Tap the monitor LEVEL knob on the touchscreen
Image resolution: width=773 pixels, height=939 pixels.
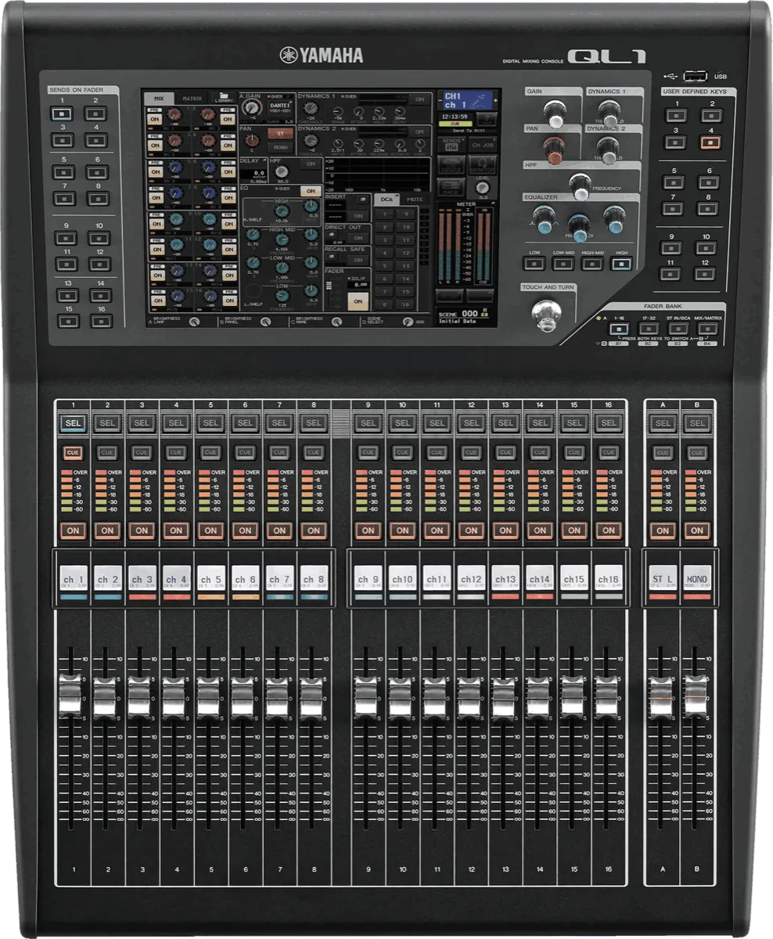483,187
